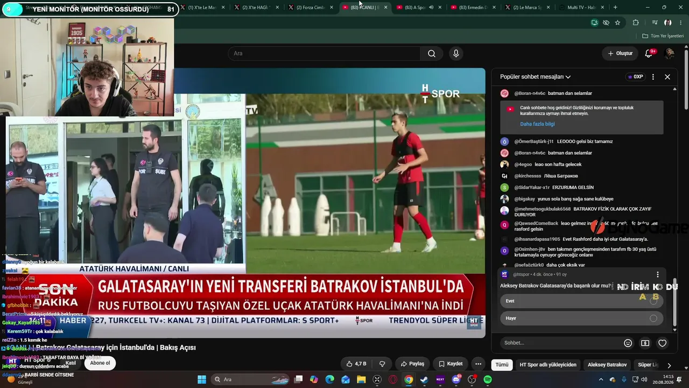Bookmark this page with the star icon
The height and width of the screenshot is (388, 689).
(617, 23)
